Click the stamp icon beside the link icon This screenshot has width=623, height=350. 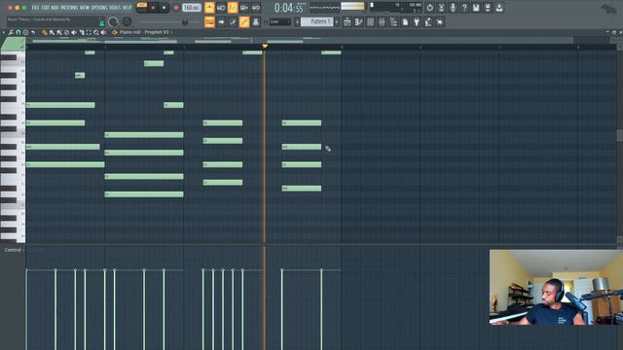point(256,21)
